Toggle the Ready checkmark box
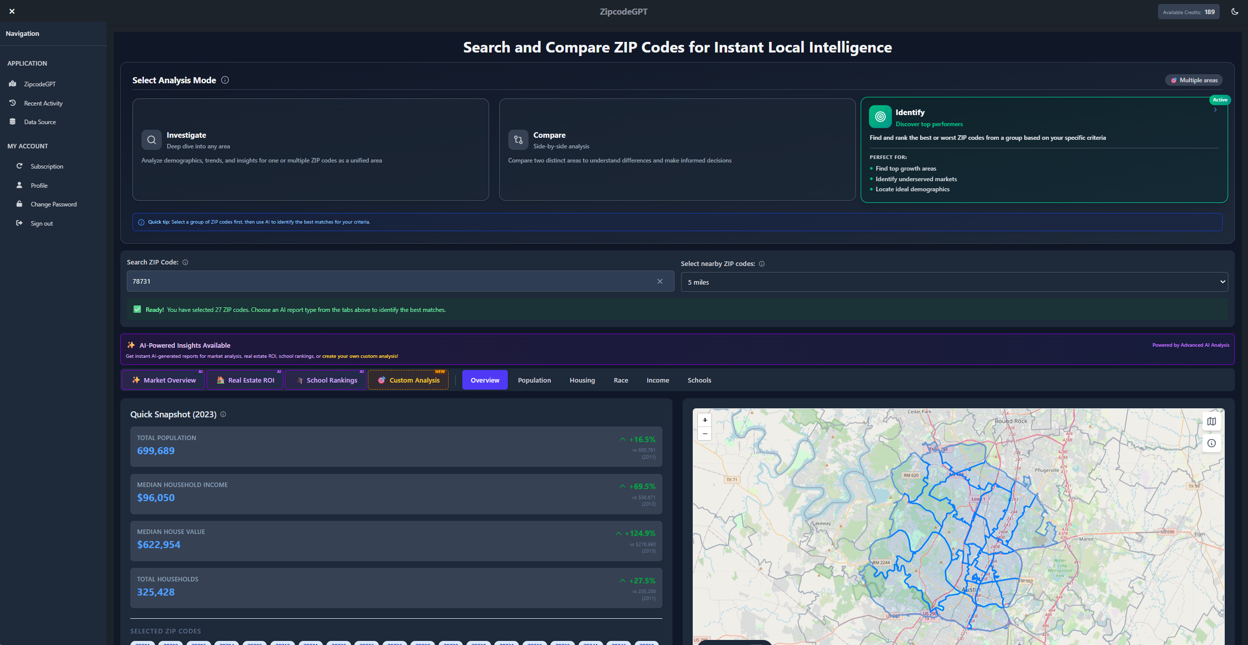The image size is (1248, 645). [x=137, y=309]
